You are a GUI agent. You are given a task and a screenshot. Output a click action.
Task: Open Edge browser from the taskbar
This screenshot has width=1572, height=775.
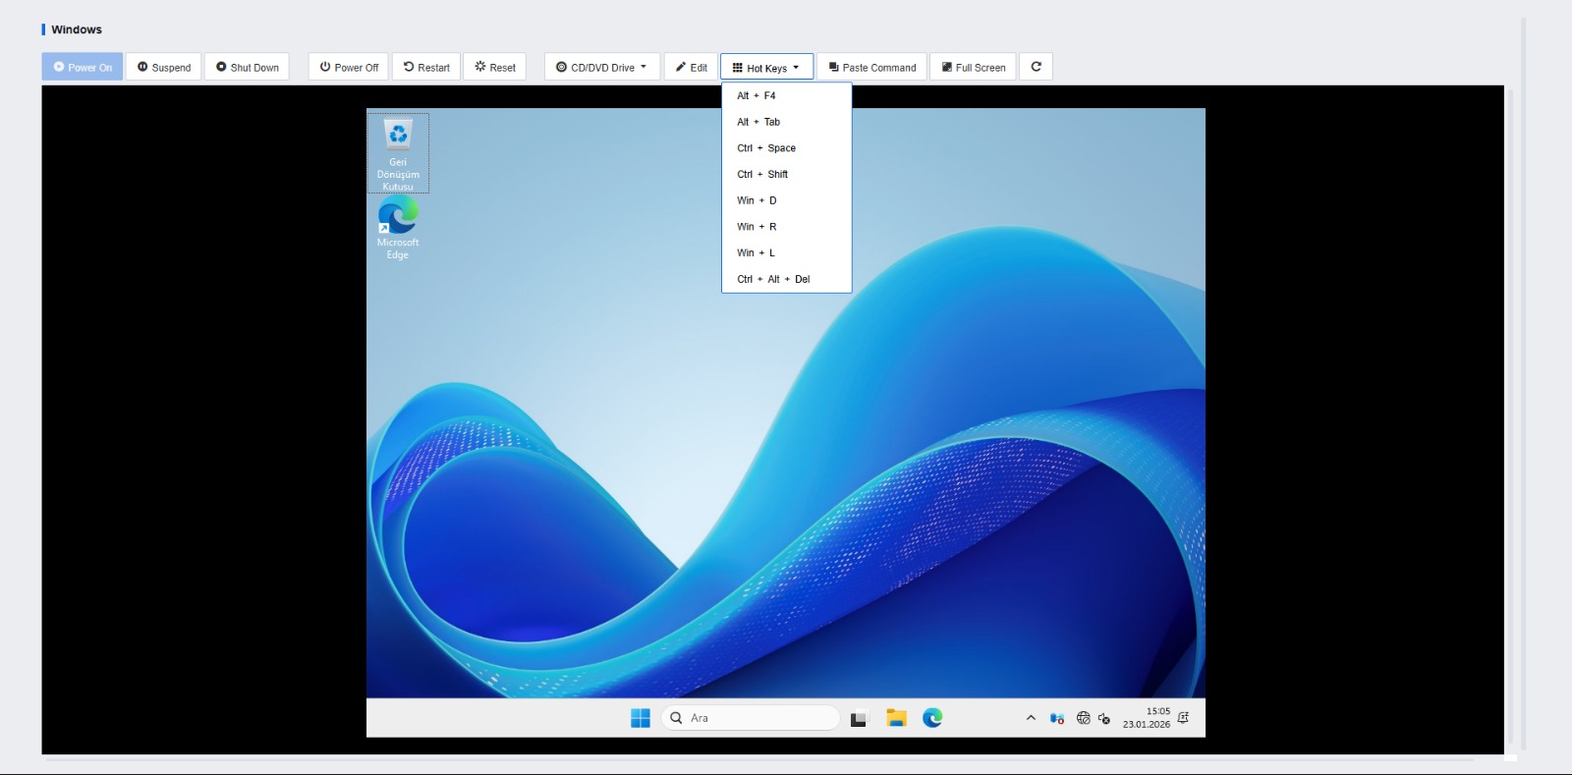[x=932, y=718]
